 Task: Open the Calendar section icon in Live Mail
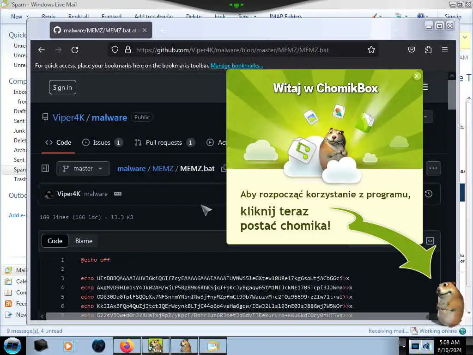[x=8, y=282]
